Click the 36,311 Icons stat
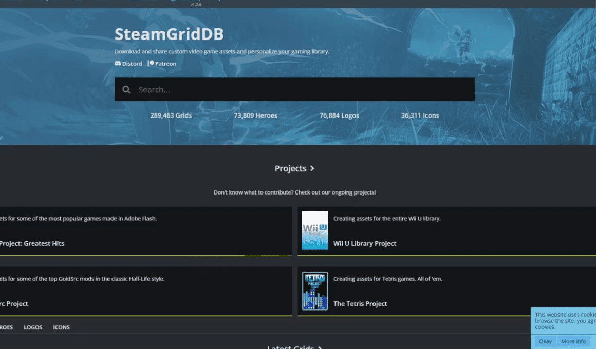596x349 pixels. (x=420, y=115)
